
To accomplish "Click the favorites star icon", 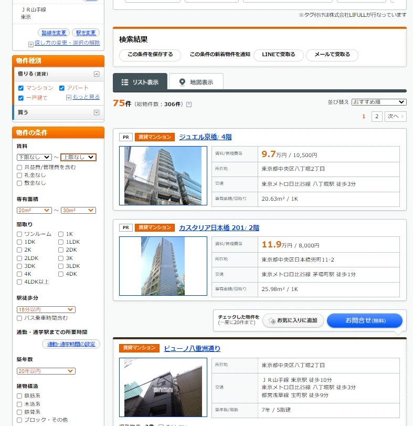I will point(272,320).
